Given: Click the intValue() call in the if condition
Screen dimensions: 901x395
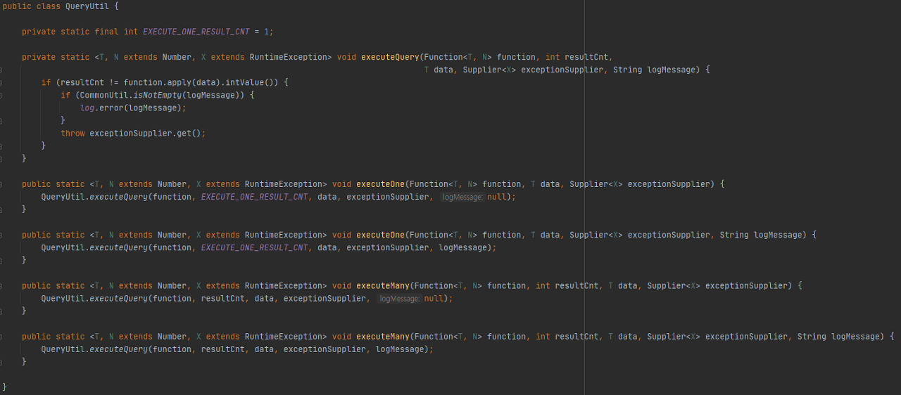Looking at the screenshot, I should tap(249, 82).
